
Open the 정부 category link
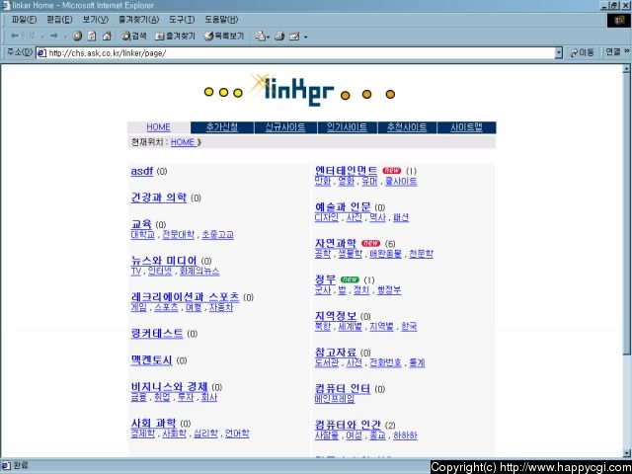click(x=325, y=279)
